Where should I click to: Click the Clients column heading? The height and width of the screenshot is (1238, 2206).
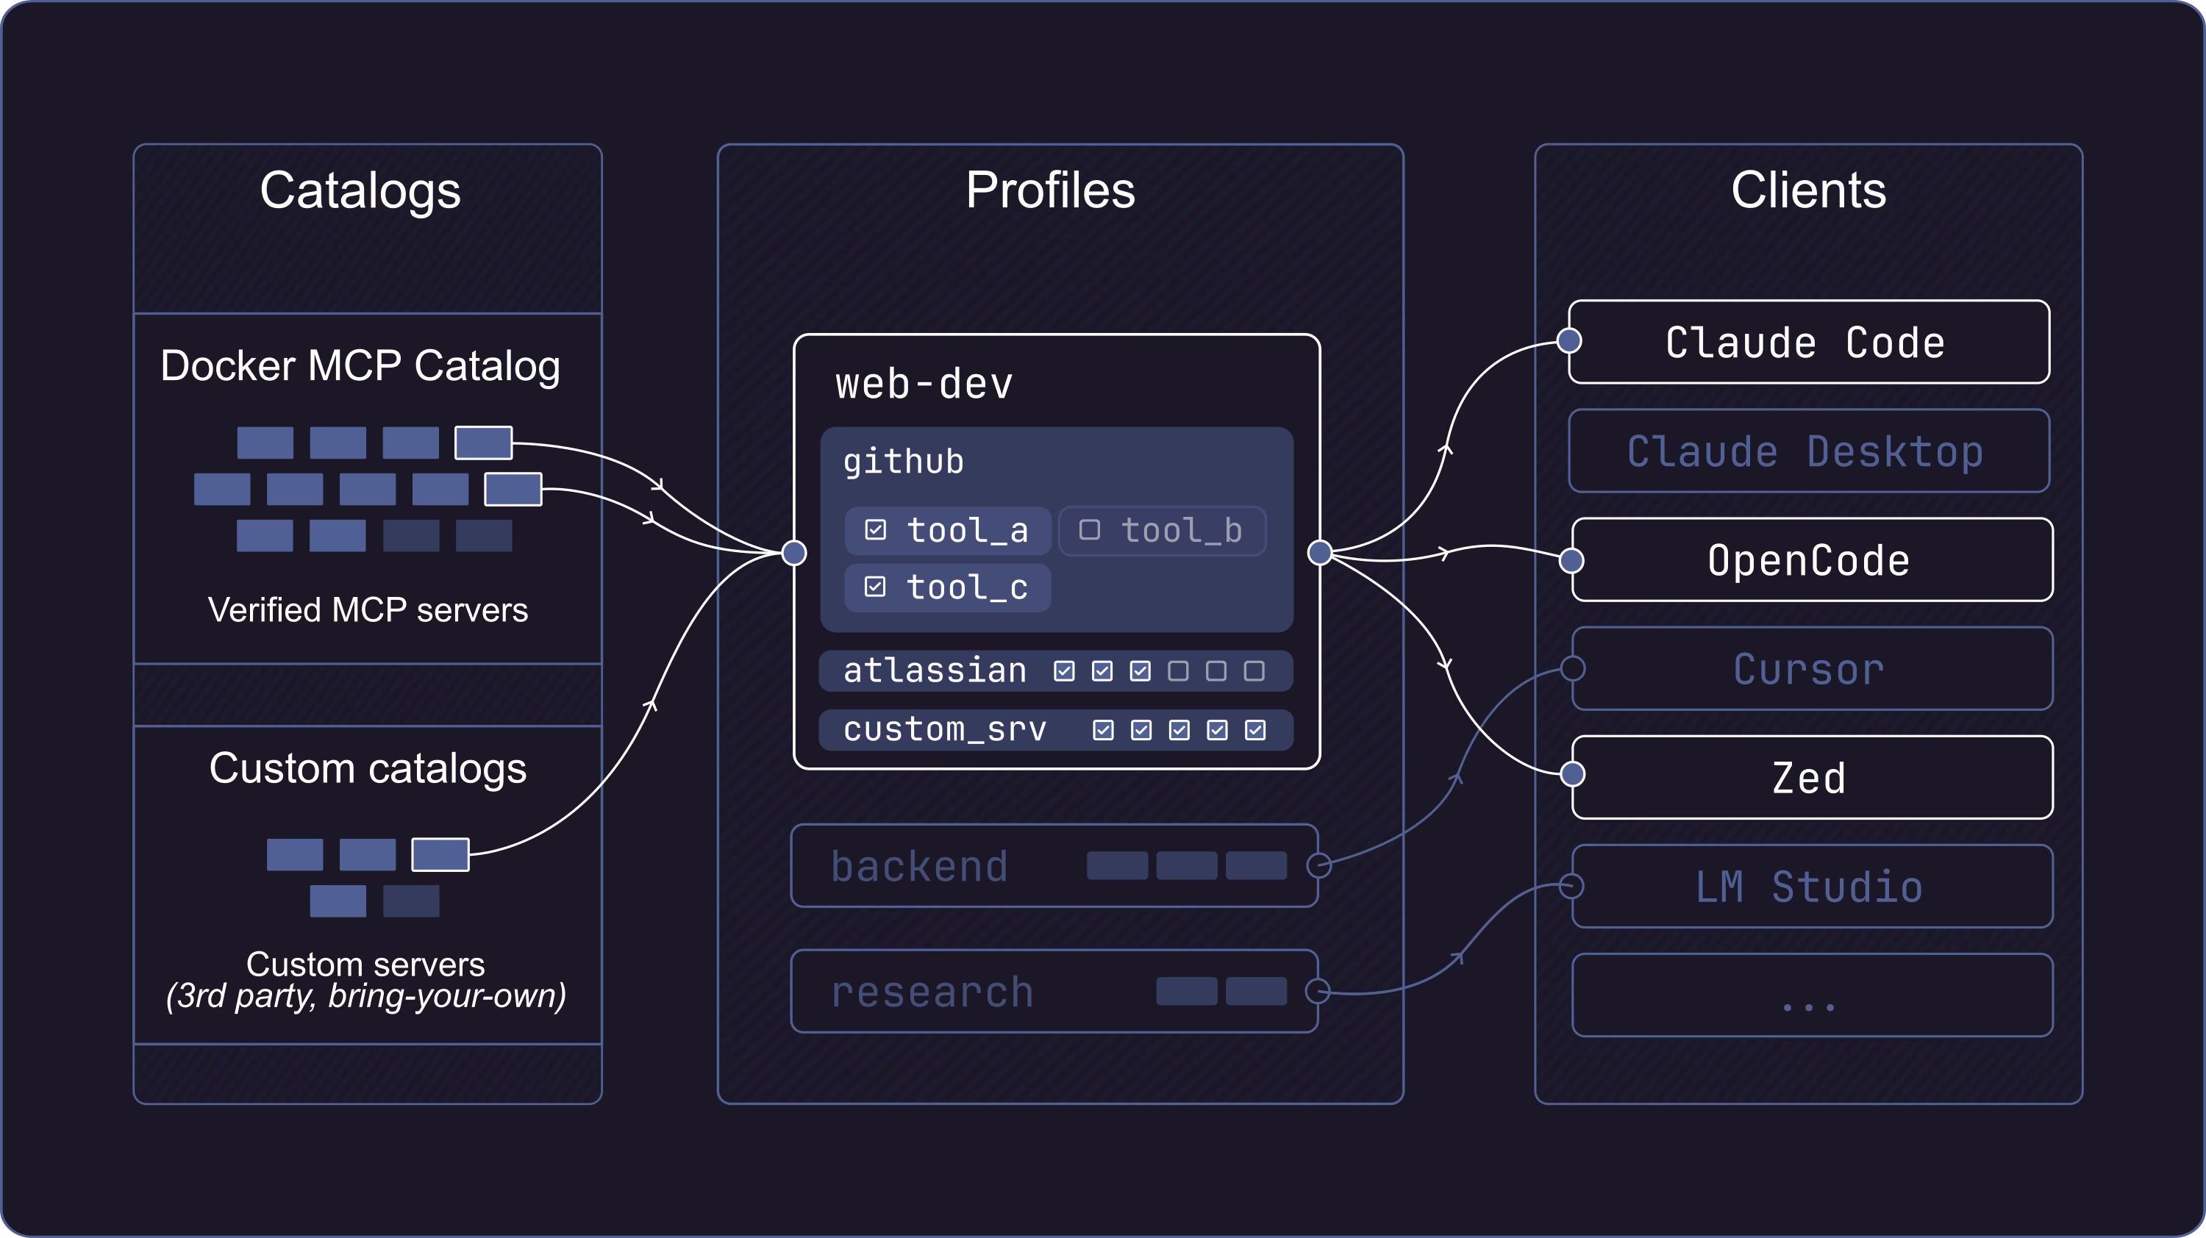pyautogui.click(x=1809, y=189)
